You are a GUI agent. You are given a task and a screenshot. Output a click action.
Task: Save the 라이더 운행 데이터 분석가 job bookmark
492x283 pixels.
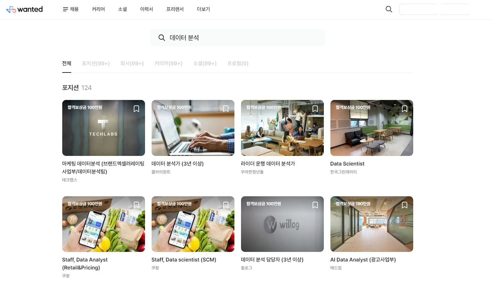click(x=315, y=109)
